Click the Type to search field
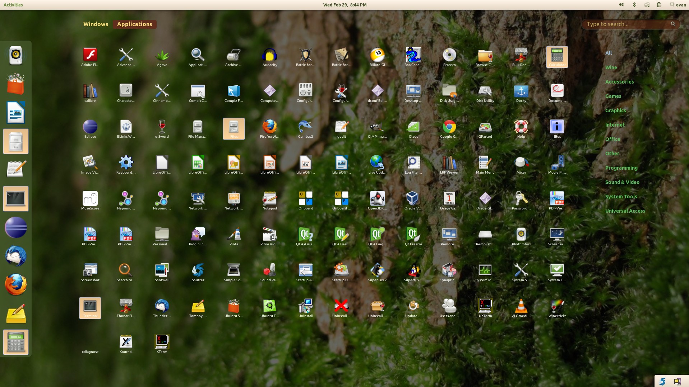Viewport: 689px width, 387px height. tap(631, 24)
